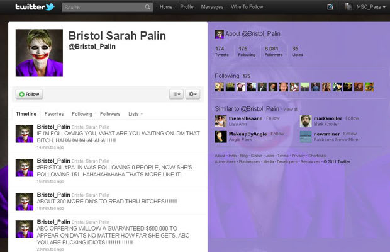This screenshot has height=252, width=390.
Task: Click the sixth avatar in Following row
Action: click(x=273, y=87)
